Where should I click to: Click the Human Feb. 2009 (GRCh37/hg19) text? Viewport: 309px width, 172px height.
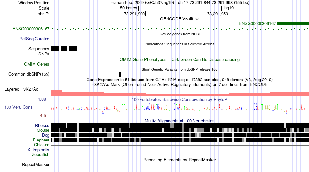click(x=142, y=3)
